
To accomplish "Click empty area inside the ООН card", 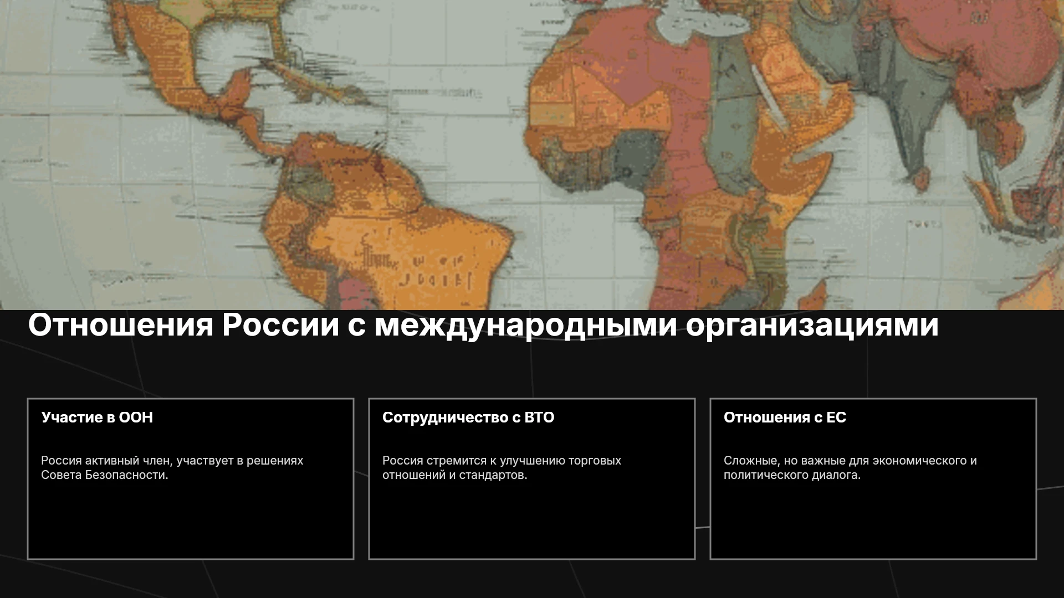I will coord(191,523).
